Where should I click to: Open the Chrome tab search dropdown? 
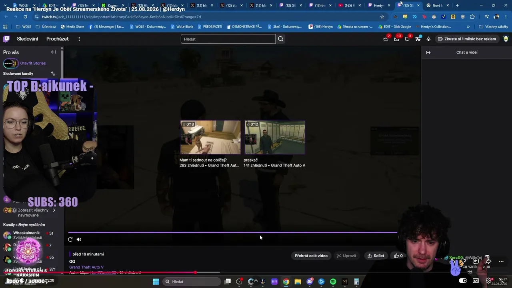(x=5, y=5)
